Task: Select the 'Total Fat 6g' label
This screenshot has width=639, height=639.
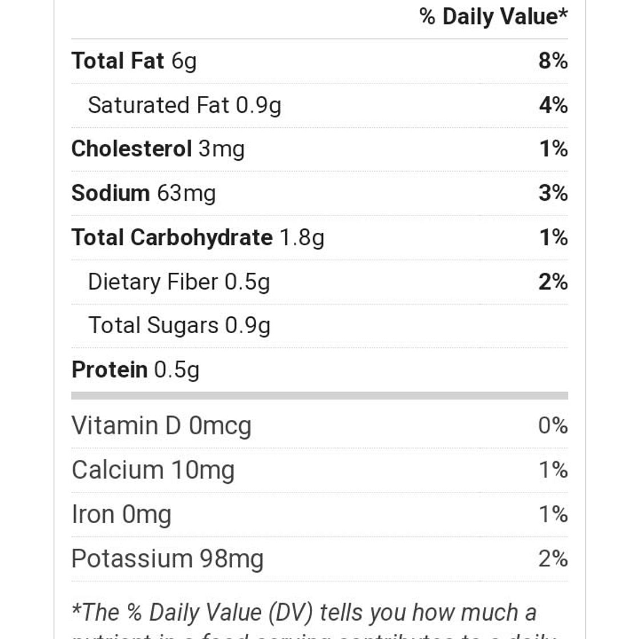Action: pyautogui.click(x=134, y=61)
